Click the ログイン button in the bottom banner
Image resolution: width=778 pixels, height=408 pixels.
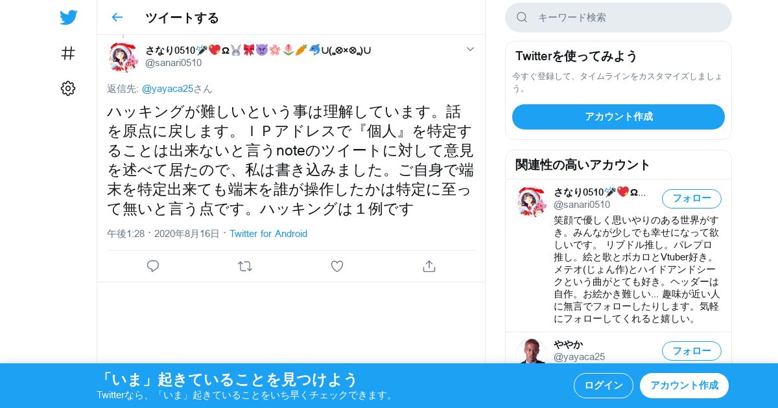(604, 385)
